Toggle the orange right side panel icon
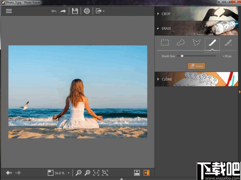Screen dimensions: 241x180 coord(146,173)
